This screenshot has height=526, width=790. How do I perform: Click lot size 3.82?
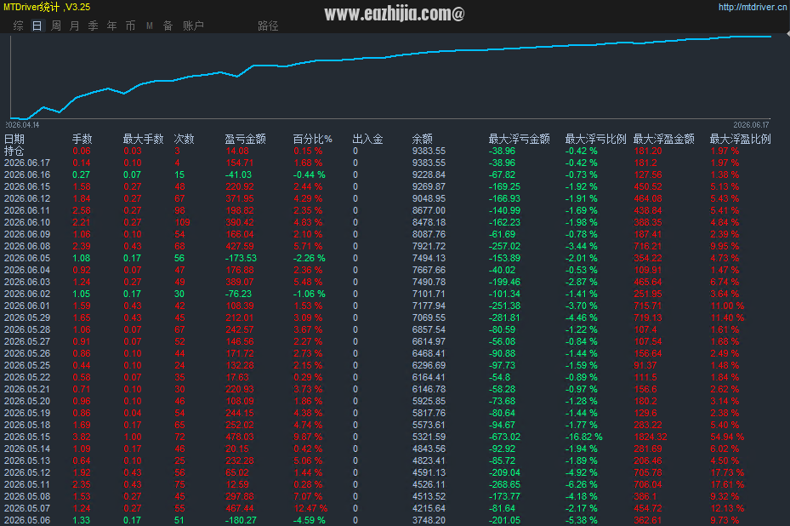pos(82,437)
